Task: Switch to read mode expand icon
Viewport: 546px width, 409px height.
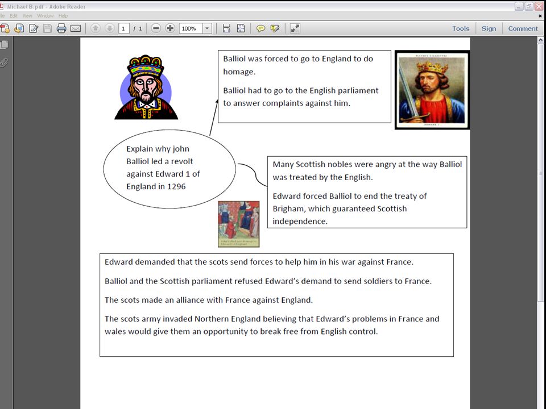Action: point(295,28)
